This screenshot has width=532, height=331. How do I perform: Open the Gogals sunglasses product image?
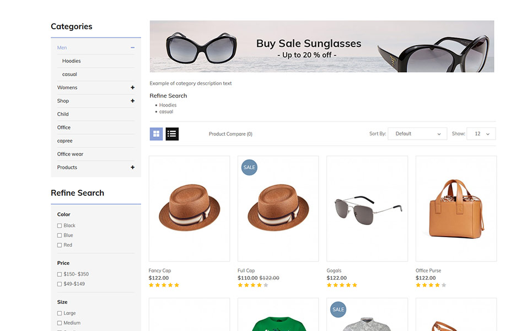(367, 209)
